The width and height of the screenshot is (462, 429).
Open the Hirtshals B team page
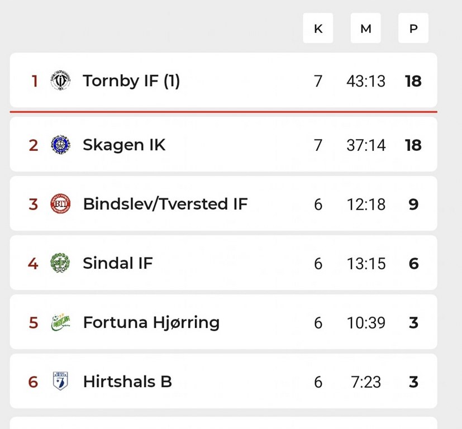pos(127,382)
